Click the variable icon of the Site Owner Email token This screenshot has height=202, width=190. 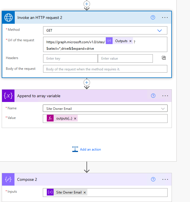coord(50,192)
